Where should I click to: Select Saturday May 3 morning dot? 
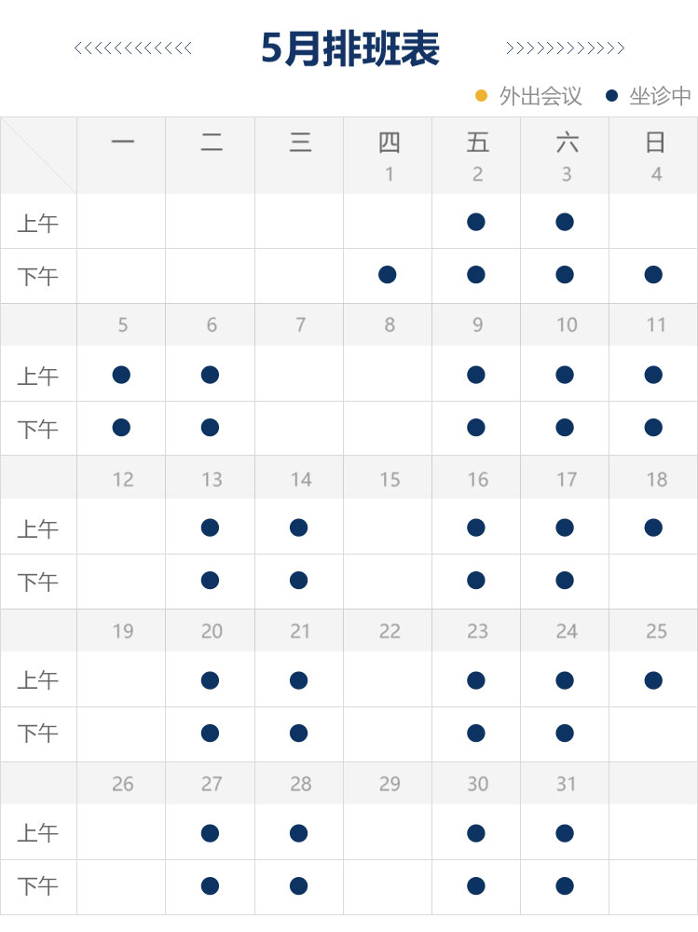(565, 222)
